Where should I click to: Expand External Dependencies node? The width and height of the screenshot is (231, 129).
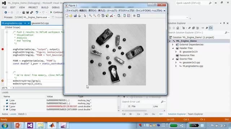[x=173, y=44]
